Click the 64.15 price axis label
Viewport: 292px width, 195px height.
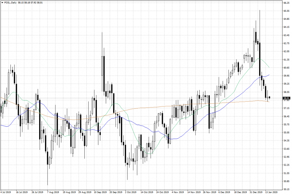point(286,27)
